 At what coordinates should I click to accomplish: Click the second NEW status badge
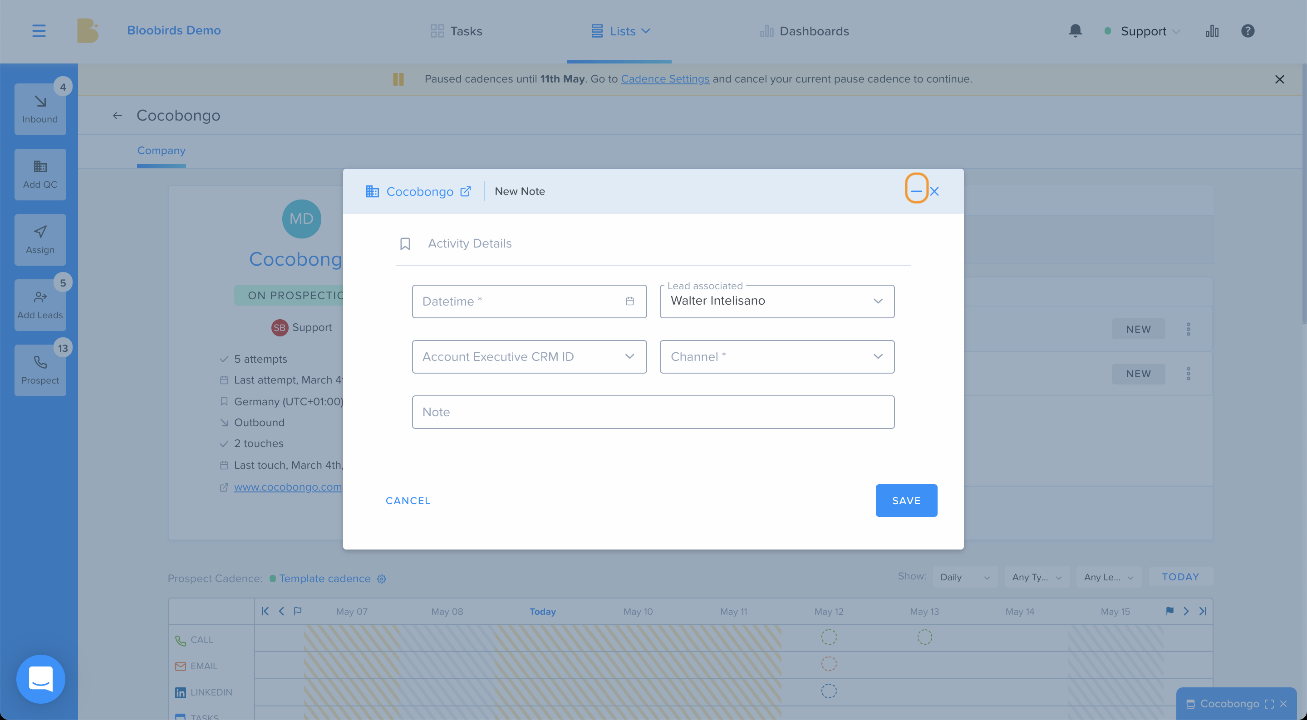click(1139, 374)
